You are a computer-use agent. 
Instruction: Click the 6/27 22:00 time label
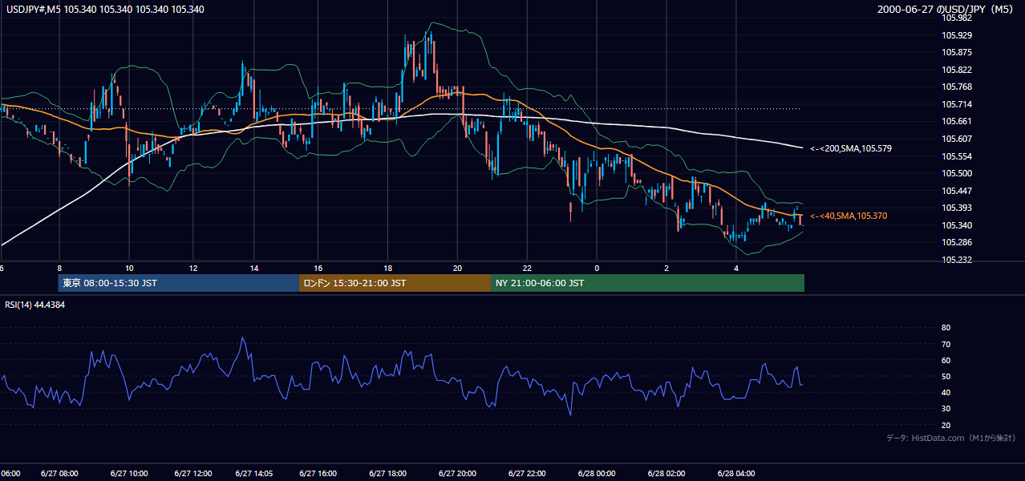(527, 474)
